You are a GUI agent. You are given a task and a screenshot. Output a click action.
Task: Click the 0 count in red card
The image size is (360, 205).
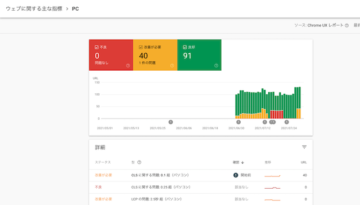pos(97,56)
